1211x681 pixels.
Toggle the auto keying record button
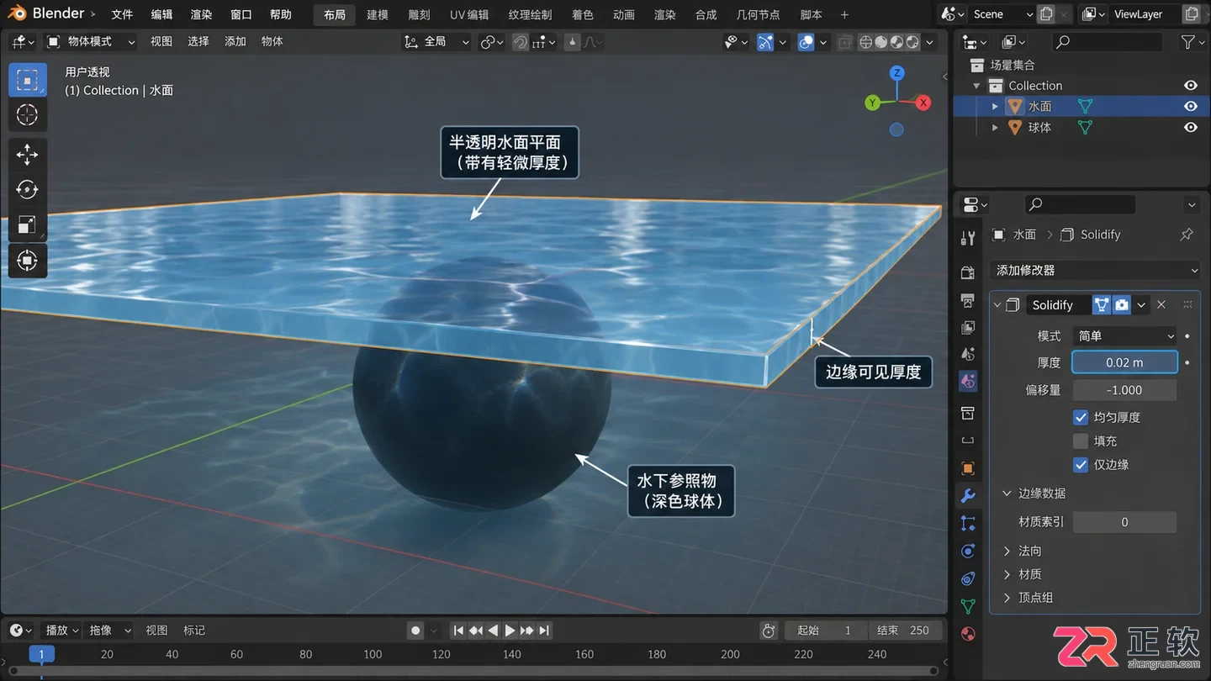[x=415, y=631]
